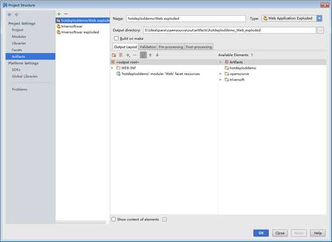Expand the opensource node in Available Elements
332x242 pixels.
coord(220,74)
